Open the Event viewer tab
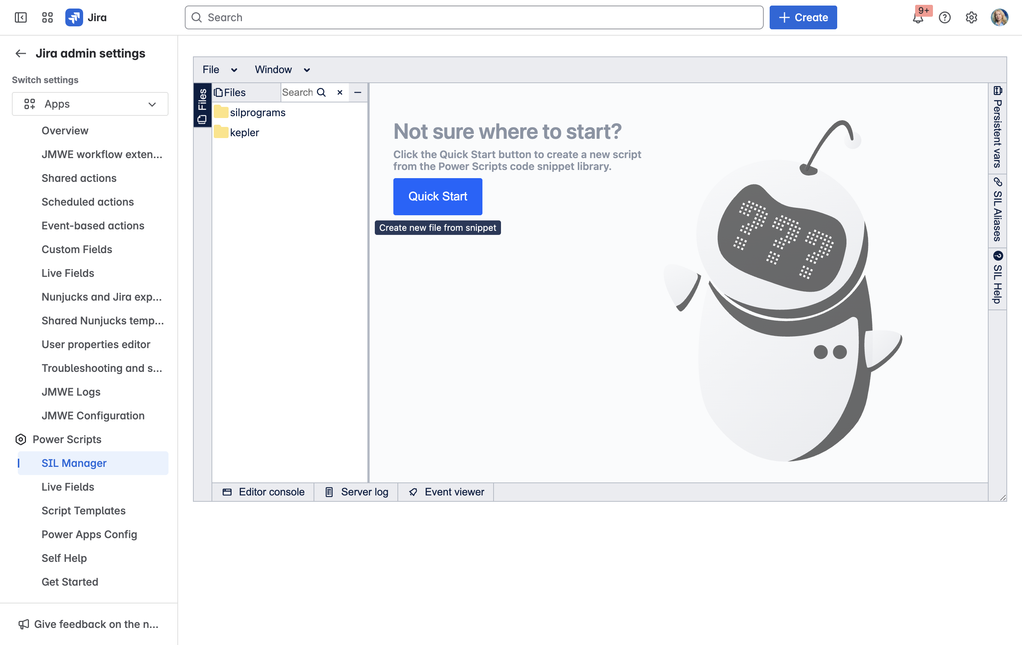The image size is (1022, 645). (446, 492)
